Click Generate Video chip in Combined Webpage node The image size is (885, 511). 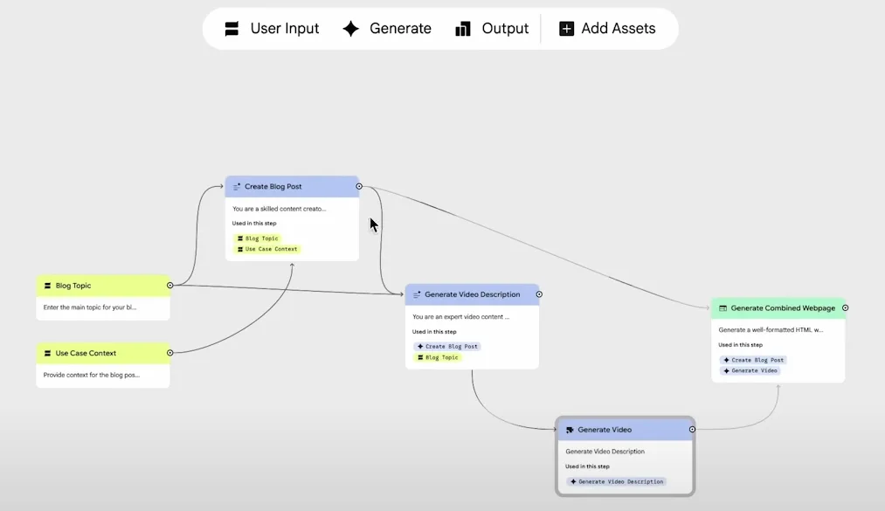click(750, 370)
